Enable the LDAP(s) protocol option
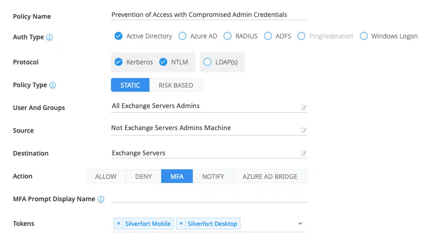This screenshot has height=239, width=447. pyautogui.click(x=208, y=62)
